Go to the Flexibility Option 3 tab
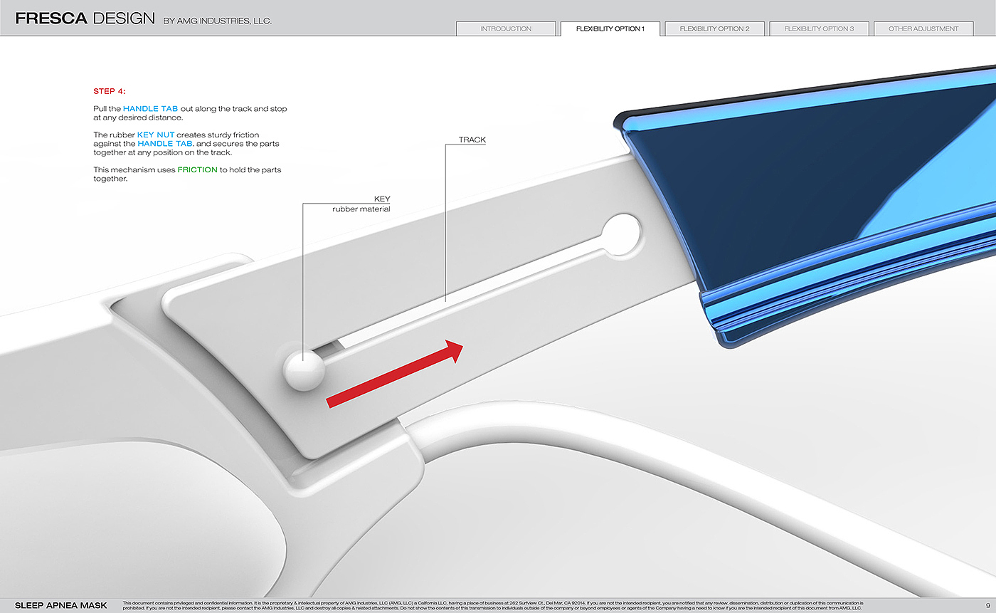This screenshot has width=996, height=613. click(819, 28)
